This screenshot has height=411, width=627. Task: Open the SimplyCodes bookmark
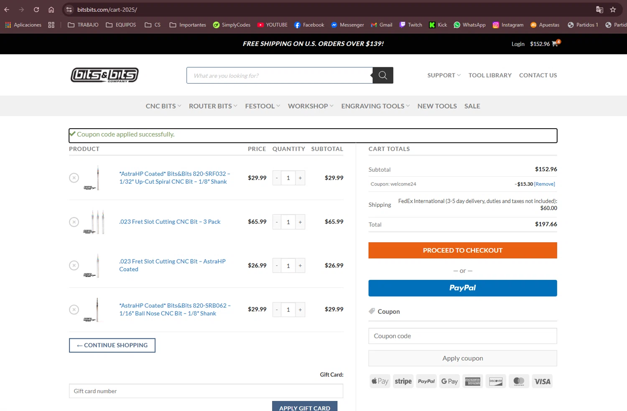pyautogui.click(x=232, y=25)
